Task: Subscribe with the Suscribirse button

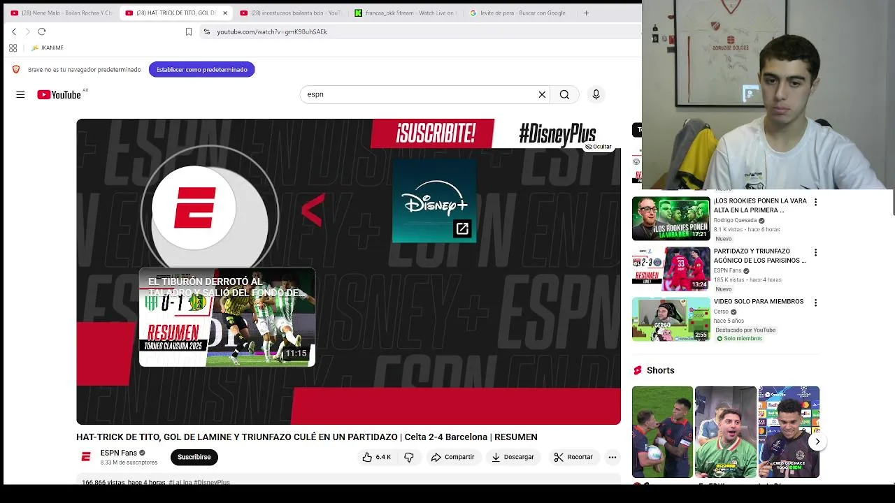Action: pyautogui.click(x=194, y=457)
